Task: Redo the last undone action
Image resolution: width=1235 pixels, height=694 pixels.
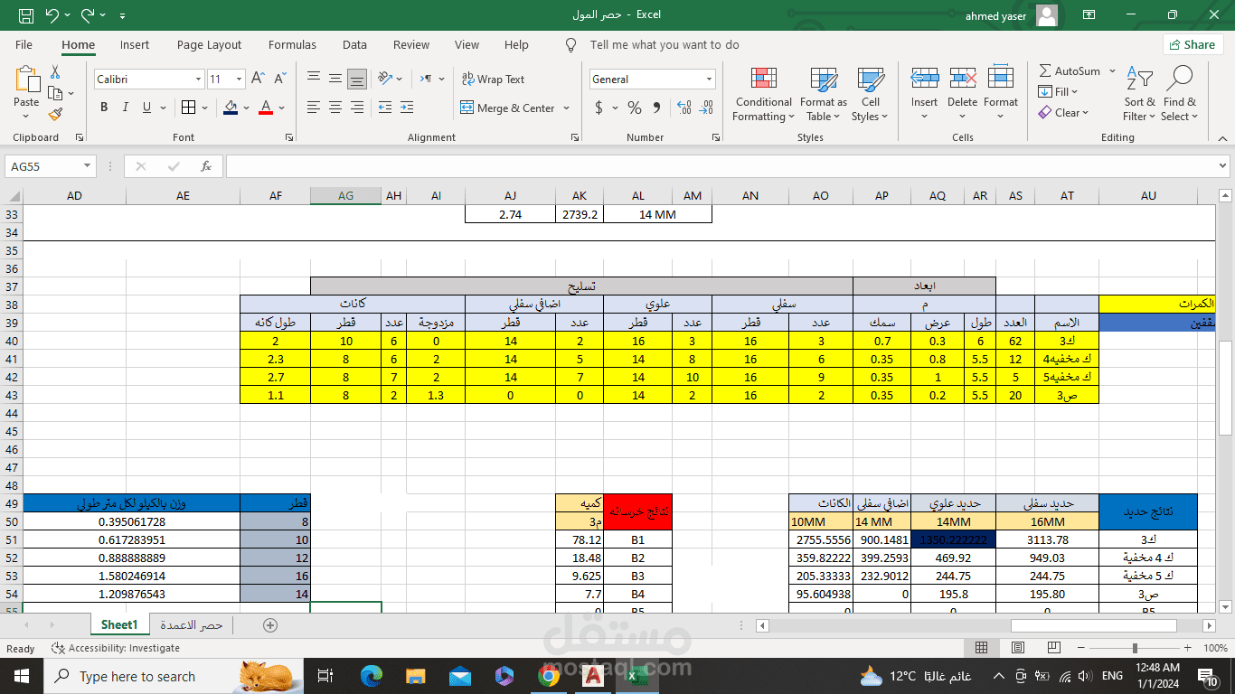Action: coord(88,14)
